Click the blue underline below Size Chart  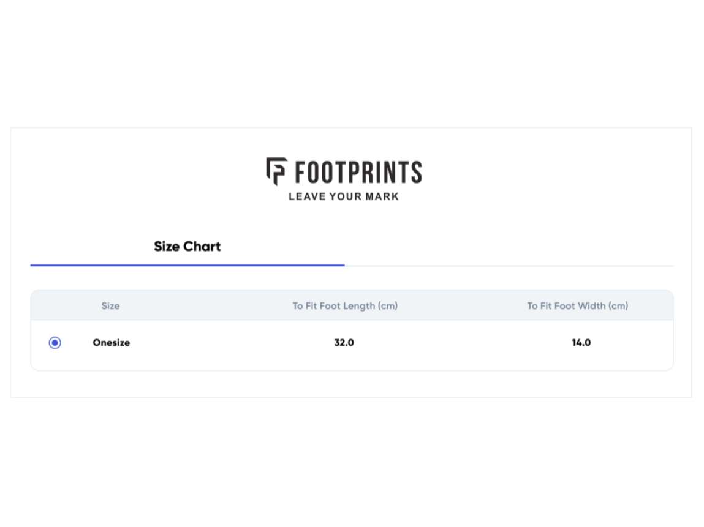pyautogui.click(x=187, y=265)
